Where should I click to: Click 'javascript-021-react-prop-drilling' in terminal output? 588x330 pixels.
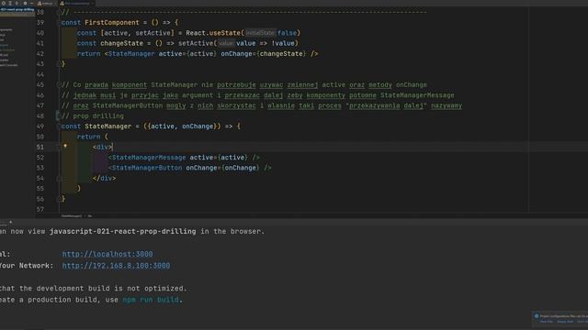click(122, 231)
